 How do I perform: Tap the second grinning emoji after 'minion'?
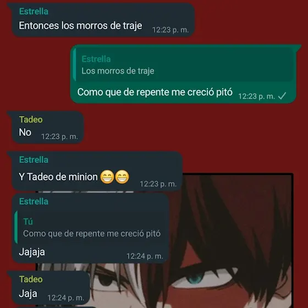coord(122,177)
